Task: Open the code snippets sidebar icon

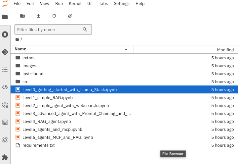Action: click(5, 87)
